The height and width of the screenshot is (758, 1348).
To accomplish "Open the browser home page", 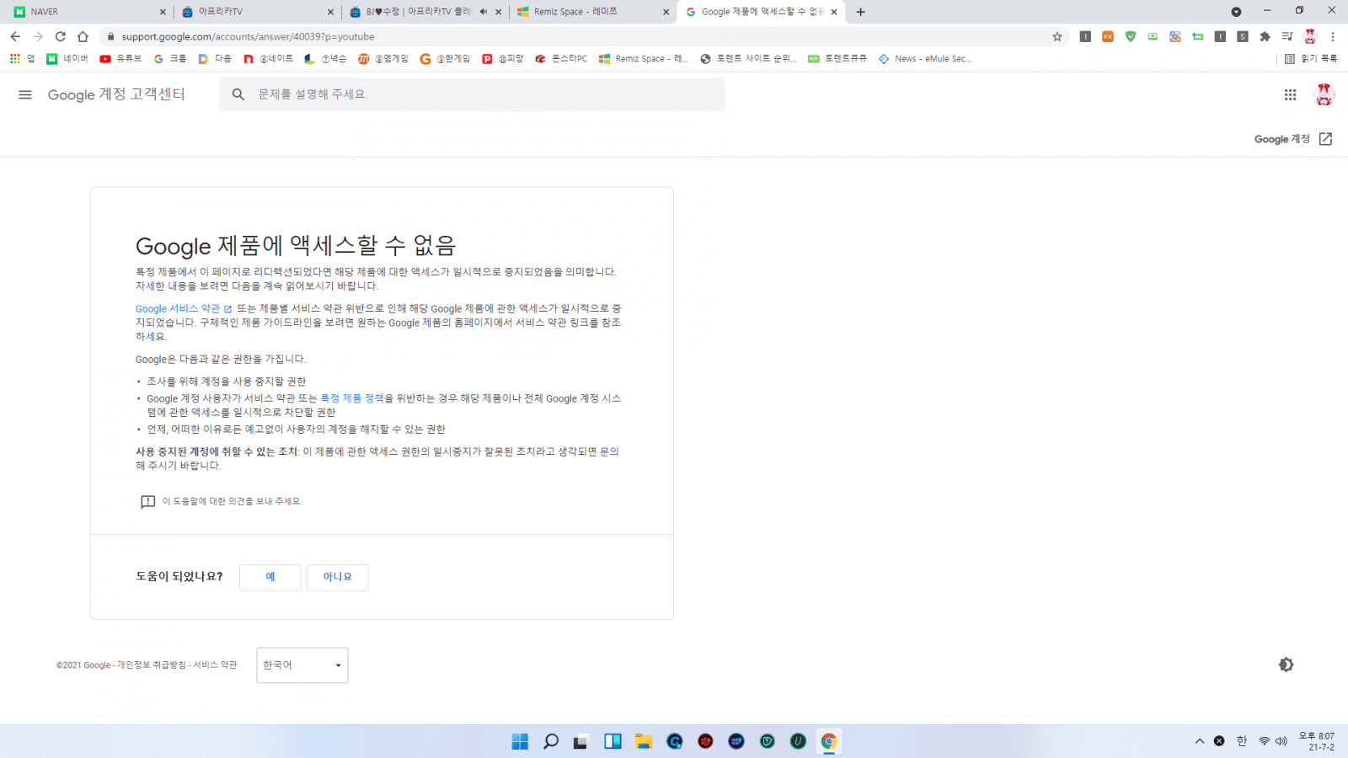I will tap(83, 36).
